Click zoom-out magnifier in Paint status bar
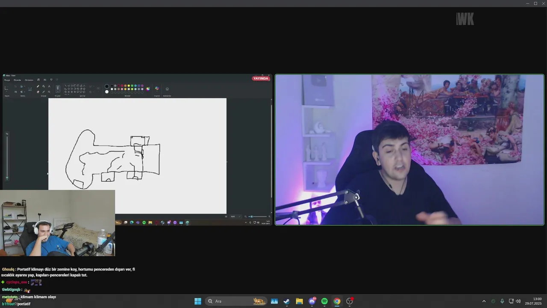This screenshot has height=308, width=547. pos(246,216)
